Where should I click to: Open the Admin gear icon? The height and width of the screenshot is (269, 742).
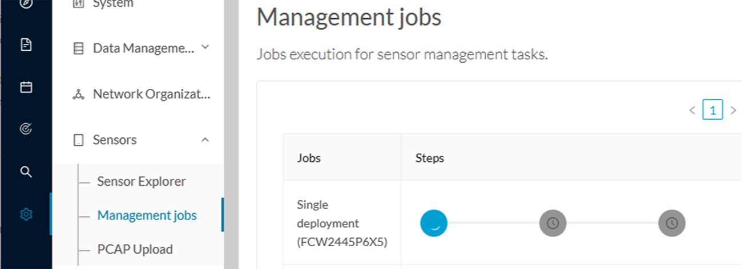[26, 214]
